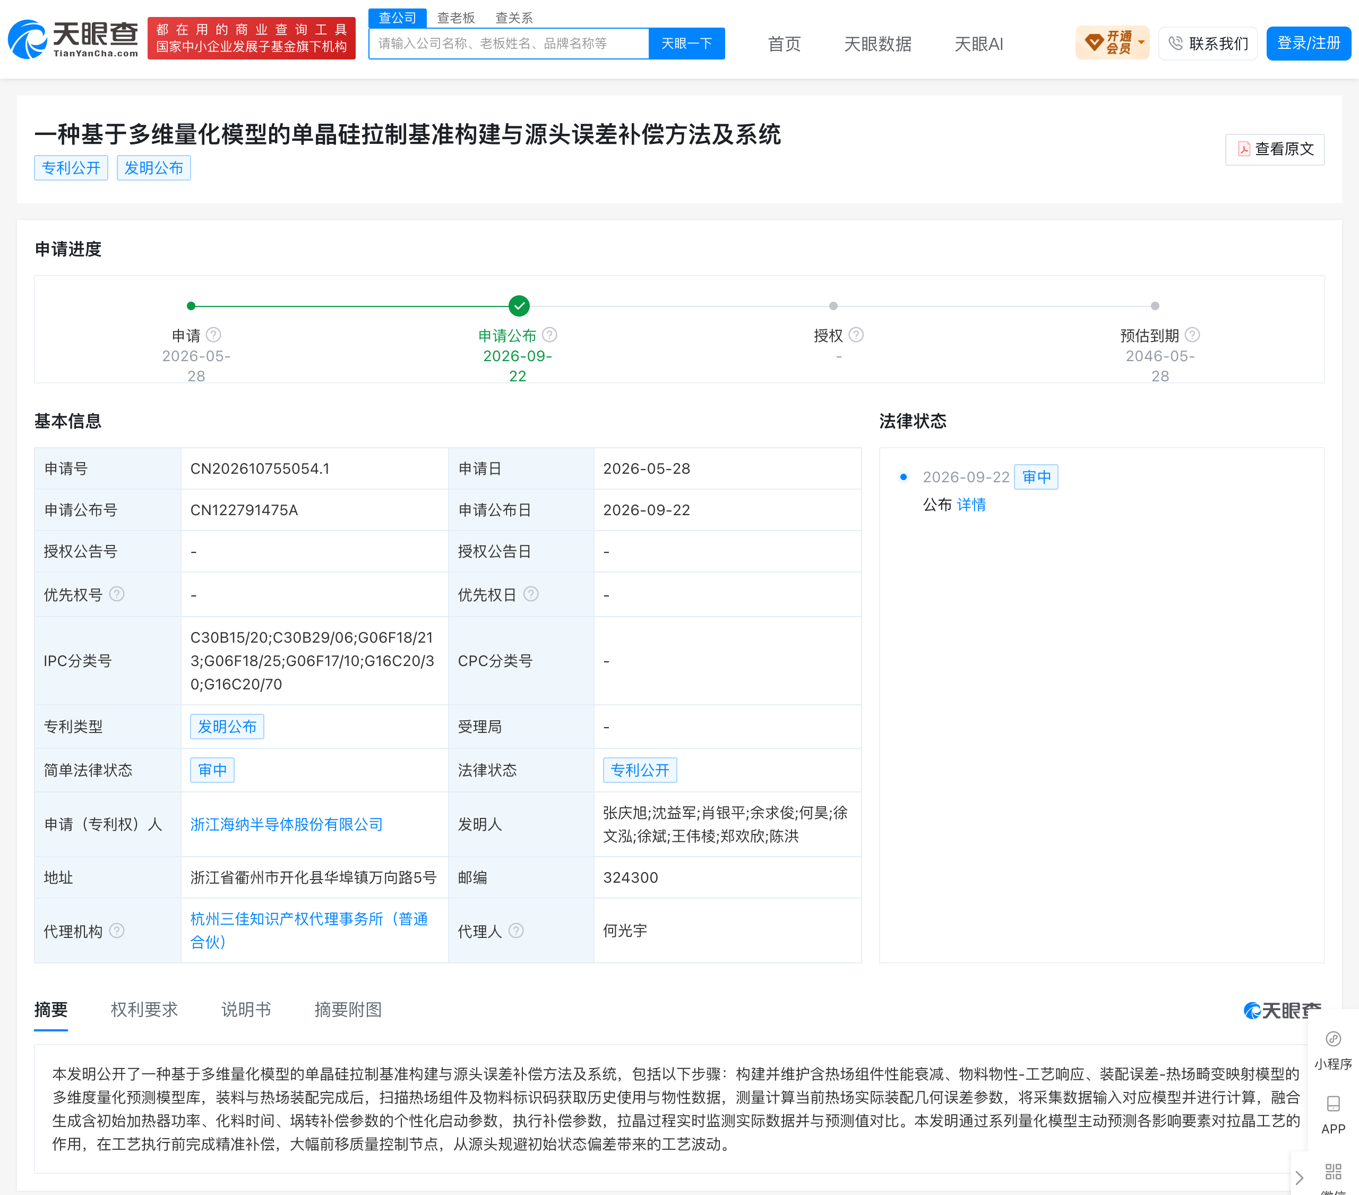Open 天眼AI navigation item
This screenshot has width=1359, height=1195.
(x=978, y=44)
